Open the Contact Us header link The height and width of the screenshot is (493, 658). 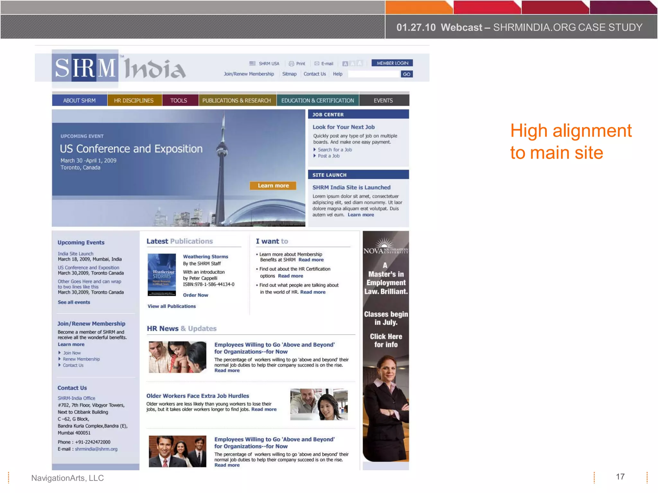tap(315, 74)
